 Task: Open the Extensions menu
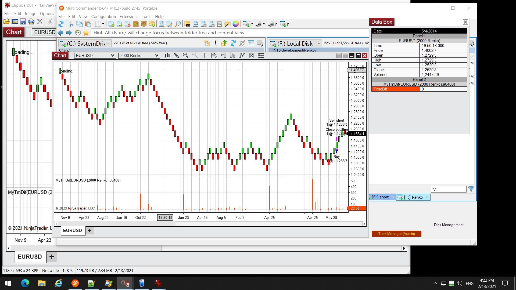coord(129,17)
